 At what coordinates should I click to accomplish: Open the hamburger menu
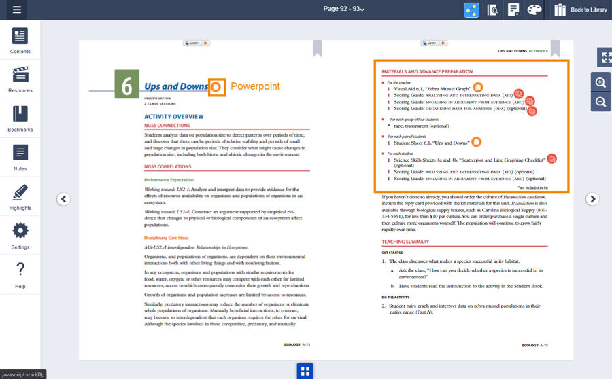tap(17, 10)
